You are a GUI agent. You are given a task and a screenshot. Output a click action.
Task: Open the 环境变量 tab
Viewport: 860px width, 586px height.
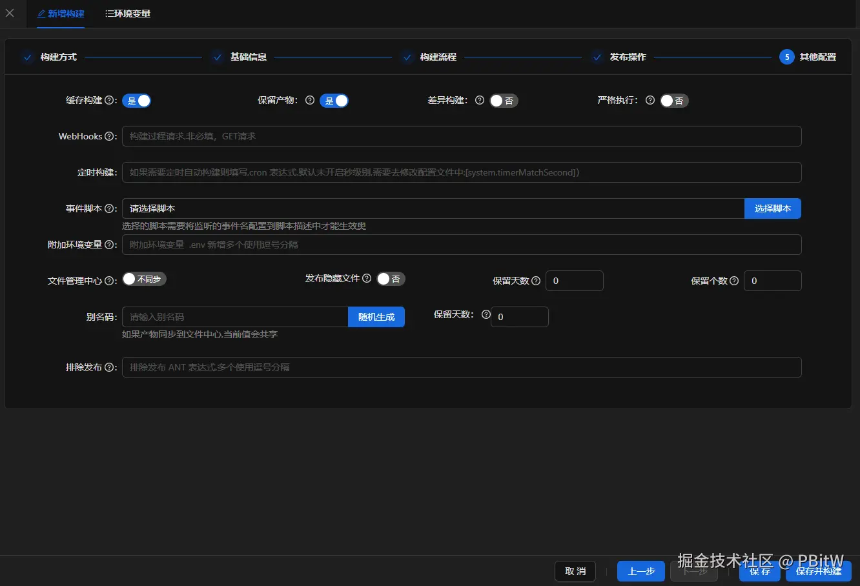(x=128, y=14)
